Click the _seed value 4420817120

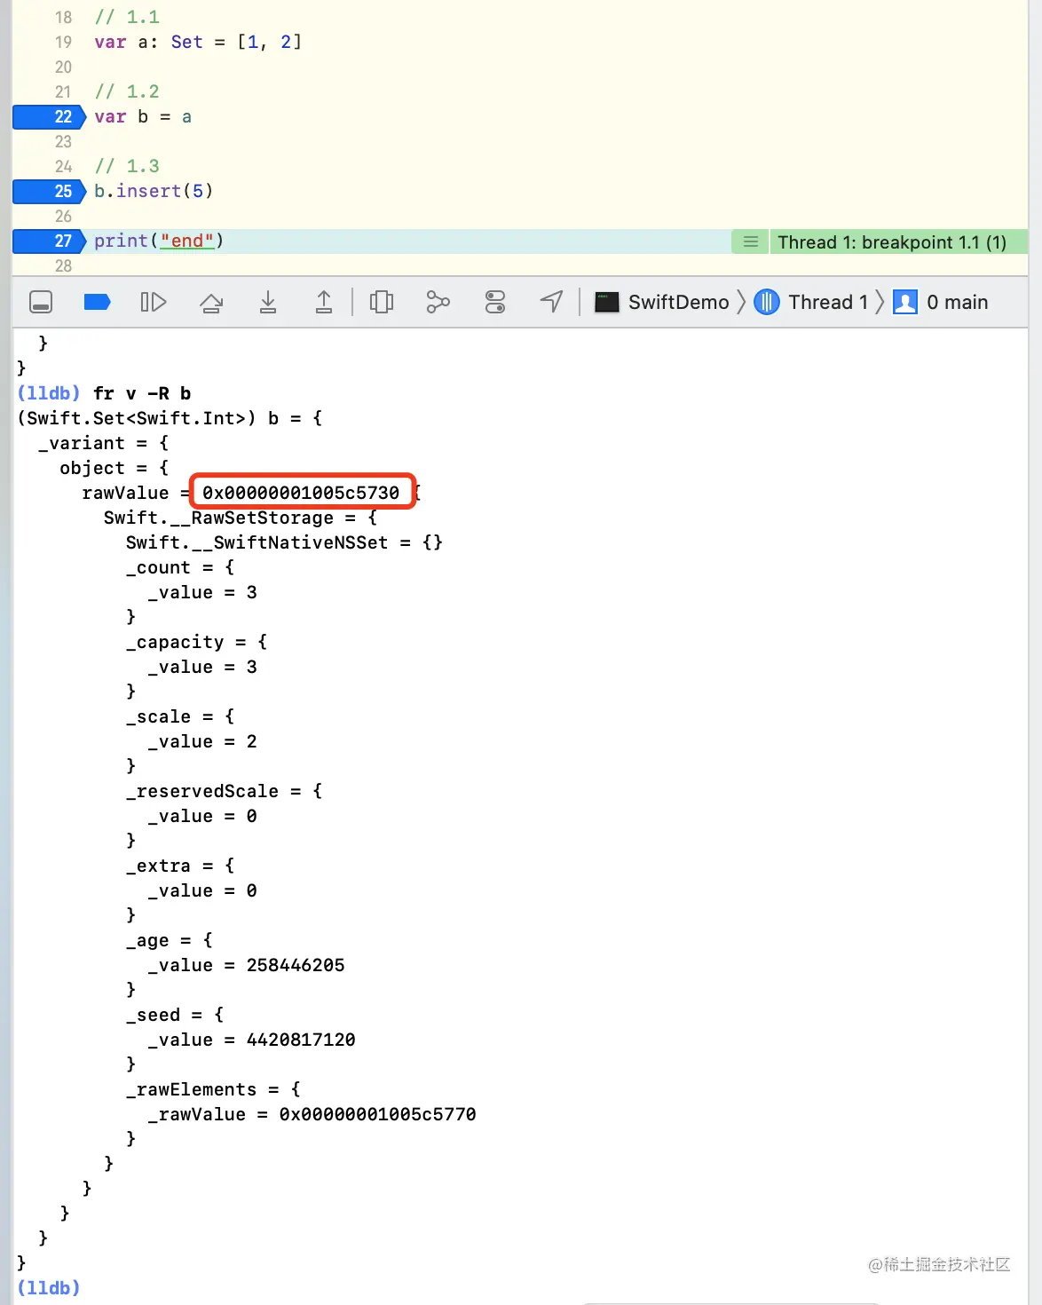pos(301,1040)
